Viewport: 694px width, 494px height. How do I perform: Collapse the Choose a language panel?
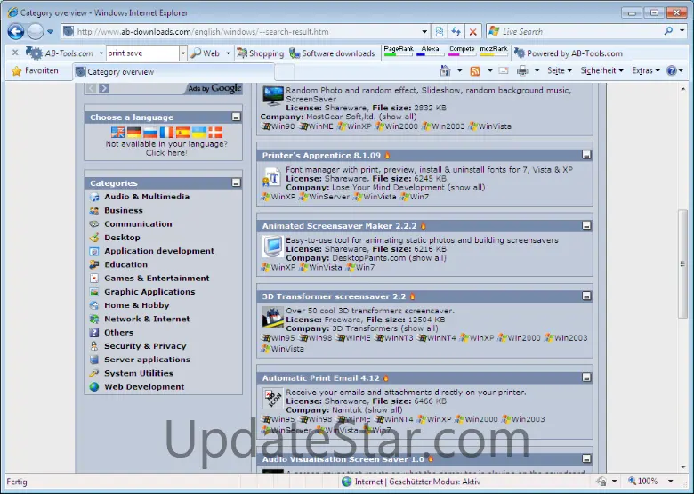click(236, 117)
